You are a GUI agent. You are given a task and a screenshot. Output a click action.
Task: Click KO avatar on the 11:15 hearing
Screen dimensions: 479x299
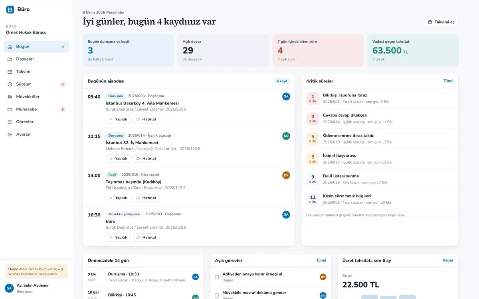click(286, 136)
